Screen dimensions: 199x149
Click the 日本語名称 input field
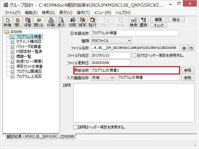(135, 33)
